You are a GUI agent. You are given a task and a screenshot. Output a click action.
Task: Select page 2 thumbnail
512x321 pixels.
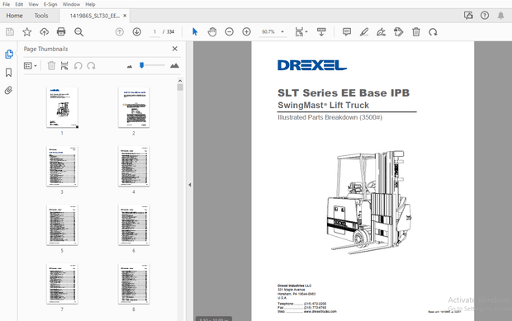click(x=134, y=107)
